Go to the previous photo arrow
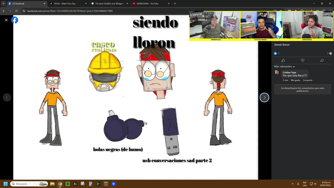 coord(7,98)
